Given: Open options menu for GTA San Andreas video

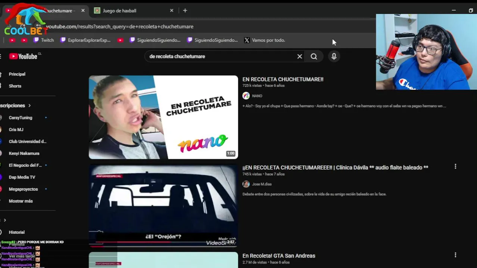Looking at the screenshot, I should pyautogui.click(x=455, y=255).
